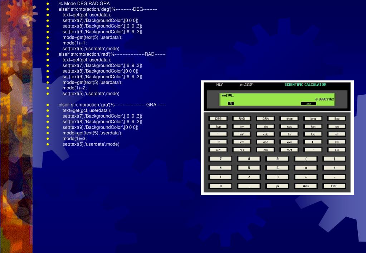The height and width of the screenshot is (253, 366).
Task: Click the divide / button
Action: click(x=334, y=168)
